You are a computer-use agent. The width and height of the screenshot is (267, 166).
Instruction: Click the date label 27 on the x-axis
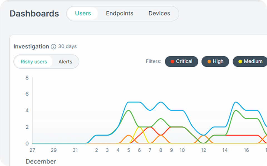pos(32,150)
